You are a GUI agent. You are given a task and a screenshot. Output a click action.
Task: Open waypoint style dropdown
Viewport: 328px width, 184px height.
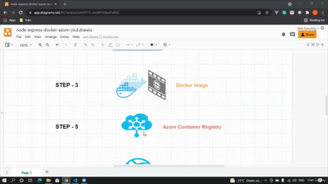[x=140, y=45]
